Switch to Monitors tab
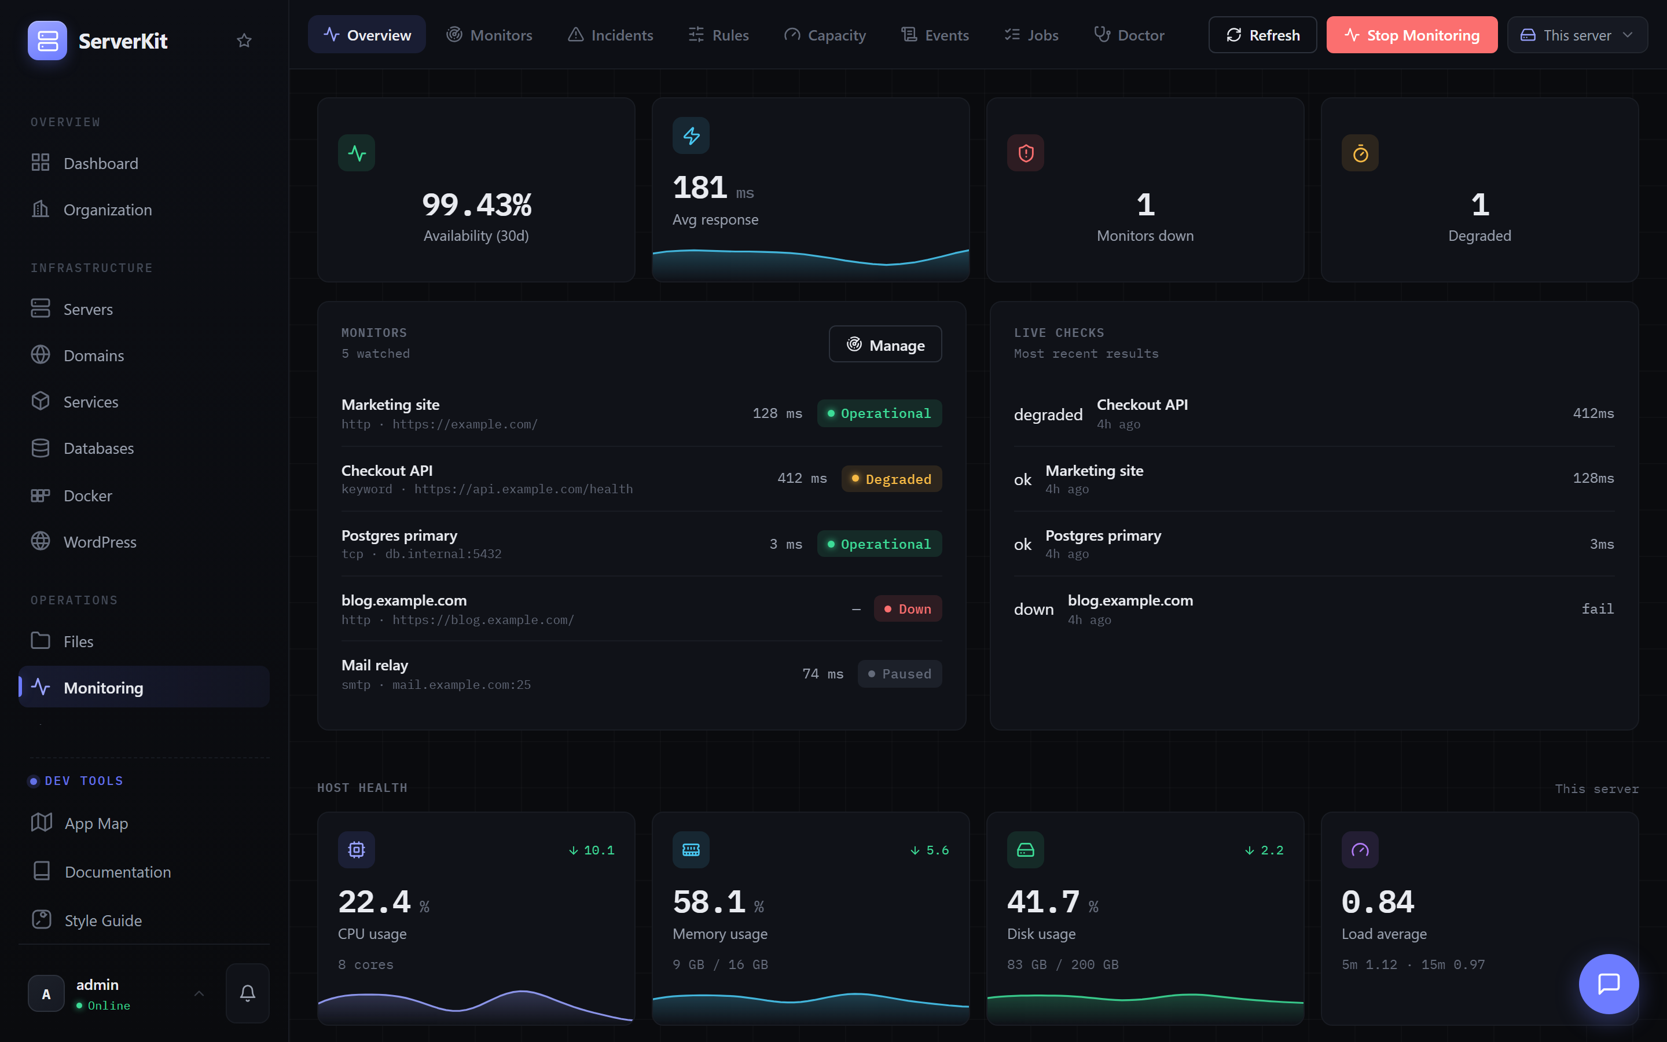 489,35
